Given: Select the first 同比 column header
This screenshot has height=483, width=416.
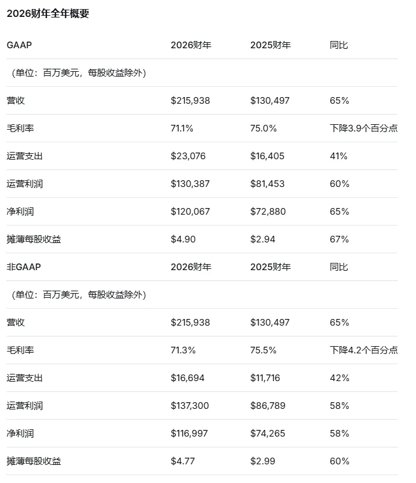Looking at the screenshot, I should (339, 45).
